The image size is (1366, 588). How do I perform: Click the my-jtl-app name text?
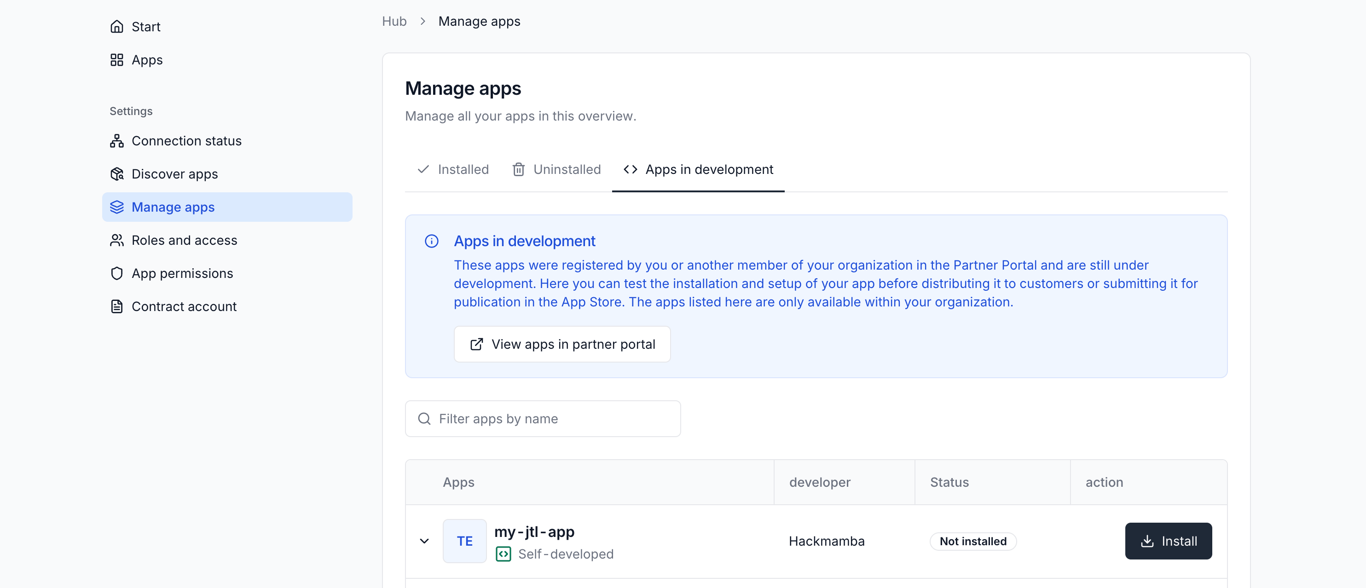click(x=534, y=532)
